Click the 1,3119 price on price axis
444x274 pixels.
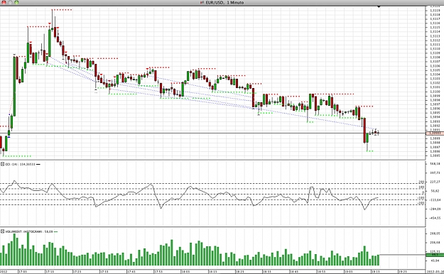[435, 11]
